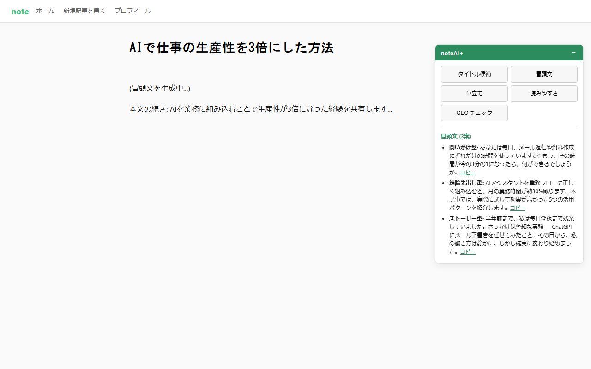Click the 結論先出し型 label text

[466, 183]
